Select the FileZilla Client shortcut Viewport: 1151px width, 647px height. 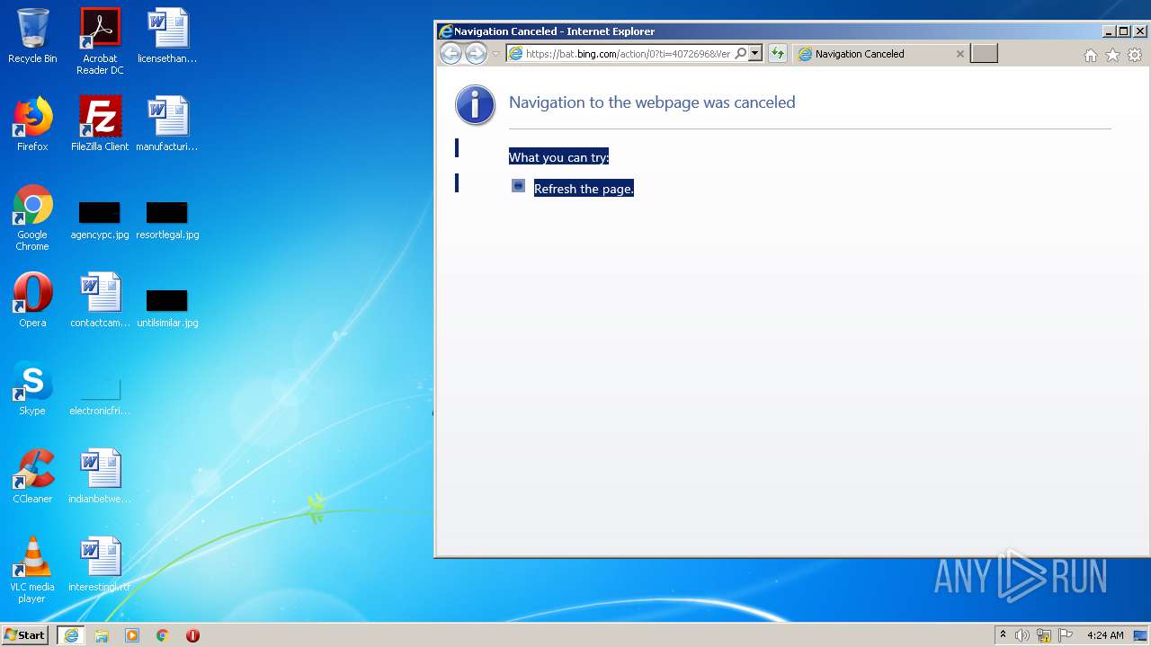(x=100, y=124)
